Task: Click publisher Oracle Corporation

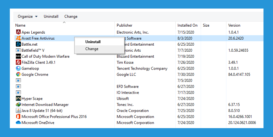Action: coord(133,111)
